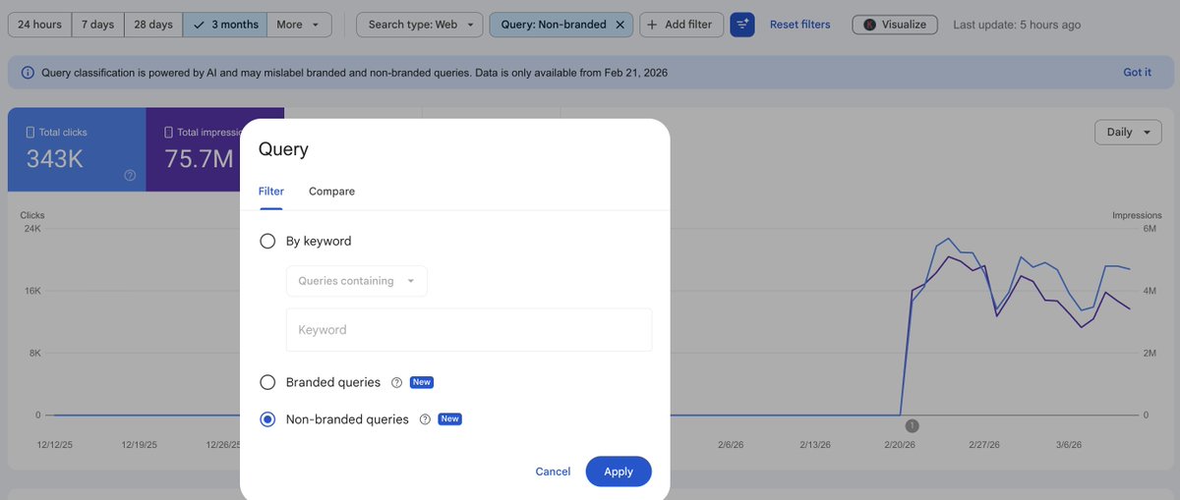Select the Branded queries radio option

coord(267,382)
